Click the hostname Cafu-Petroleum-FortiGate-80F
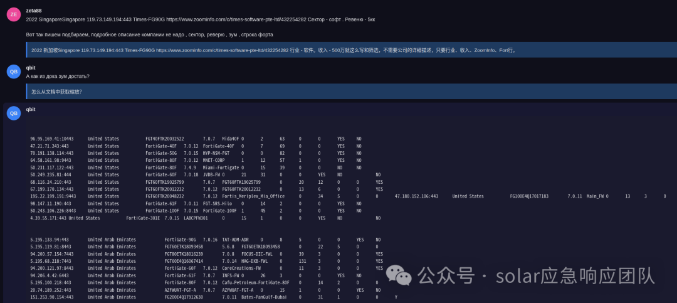The height and width of the screenshot is (303, 677). (x=256, y=283)
